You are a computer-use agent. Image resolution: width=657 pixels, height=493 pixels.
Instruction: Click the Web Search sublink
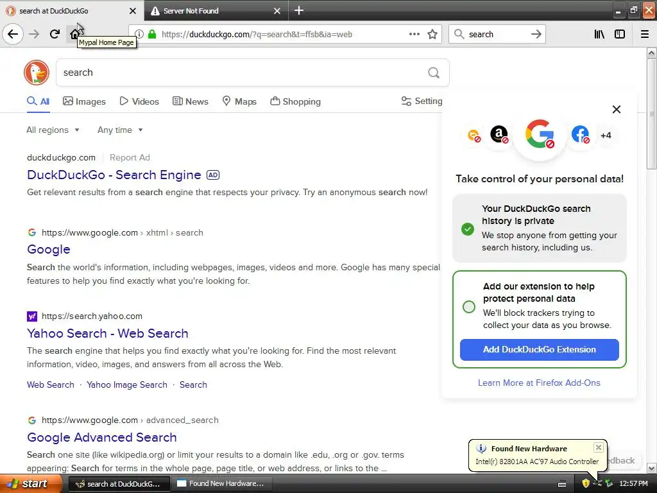point(50,385)
